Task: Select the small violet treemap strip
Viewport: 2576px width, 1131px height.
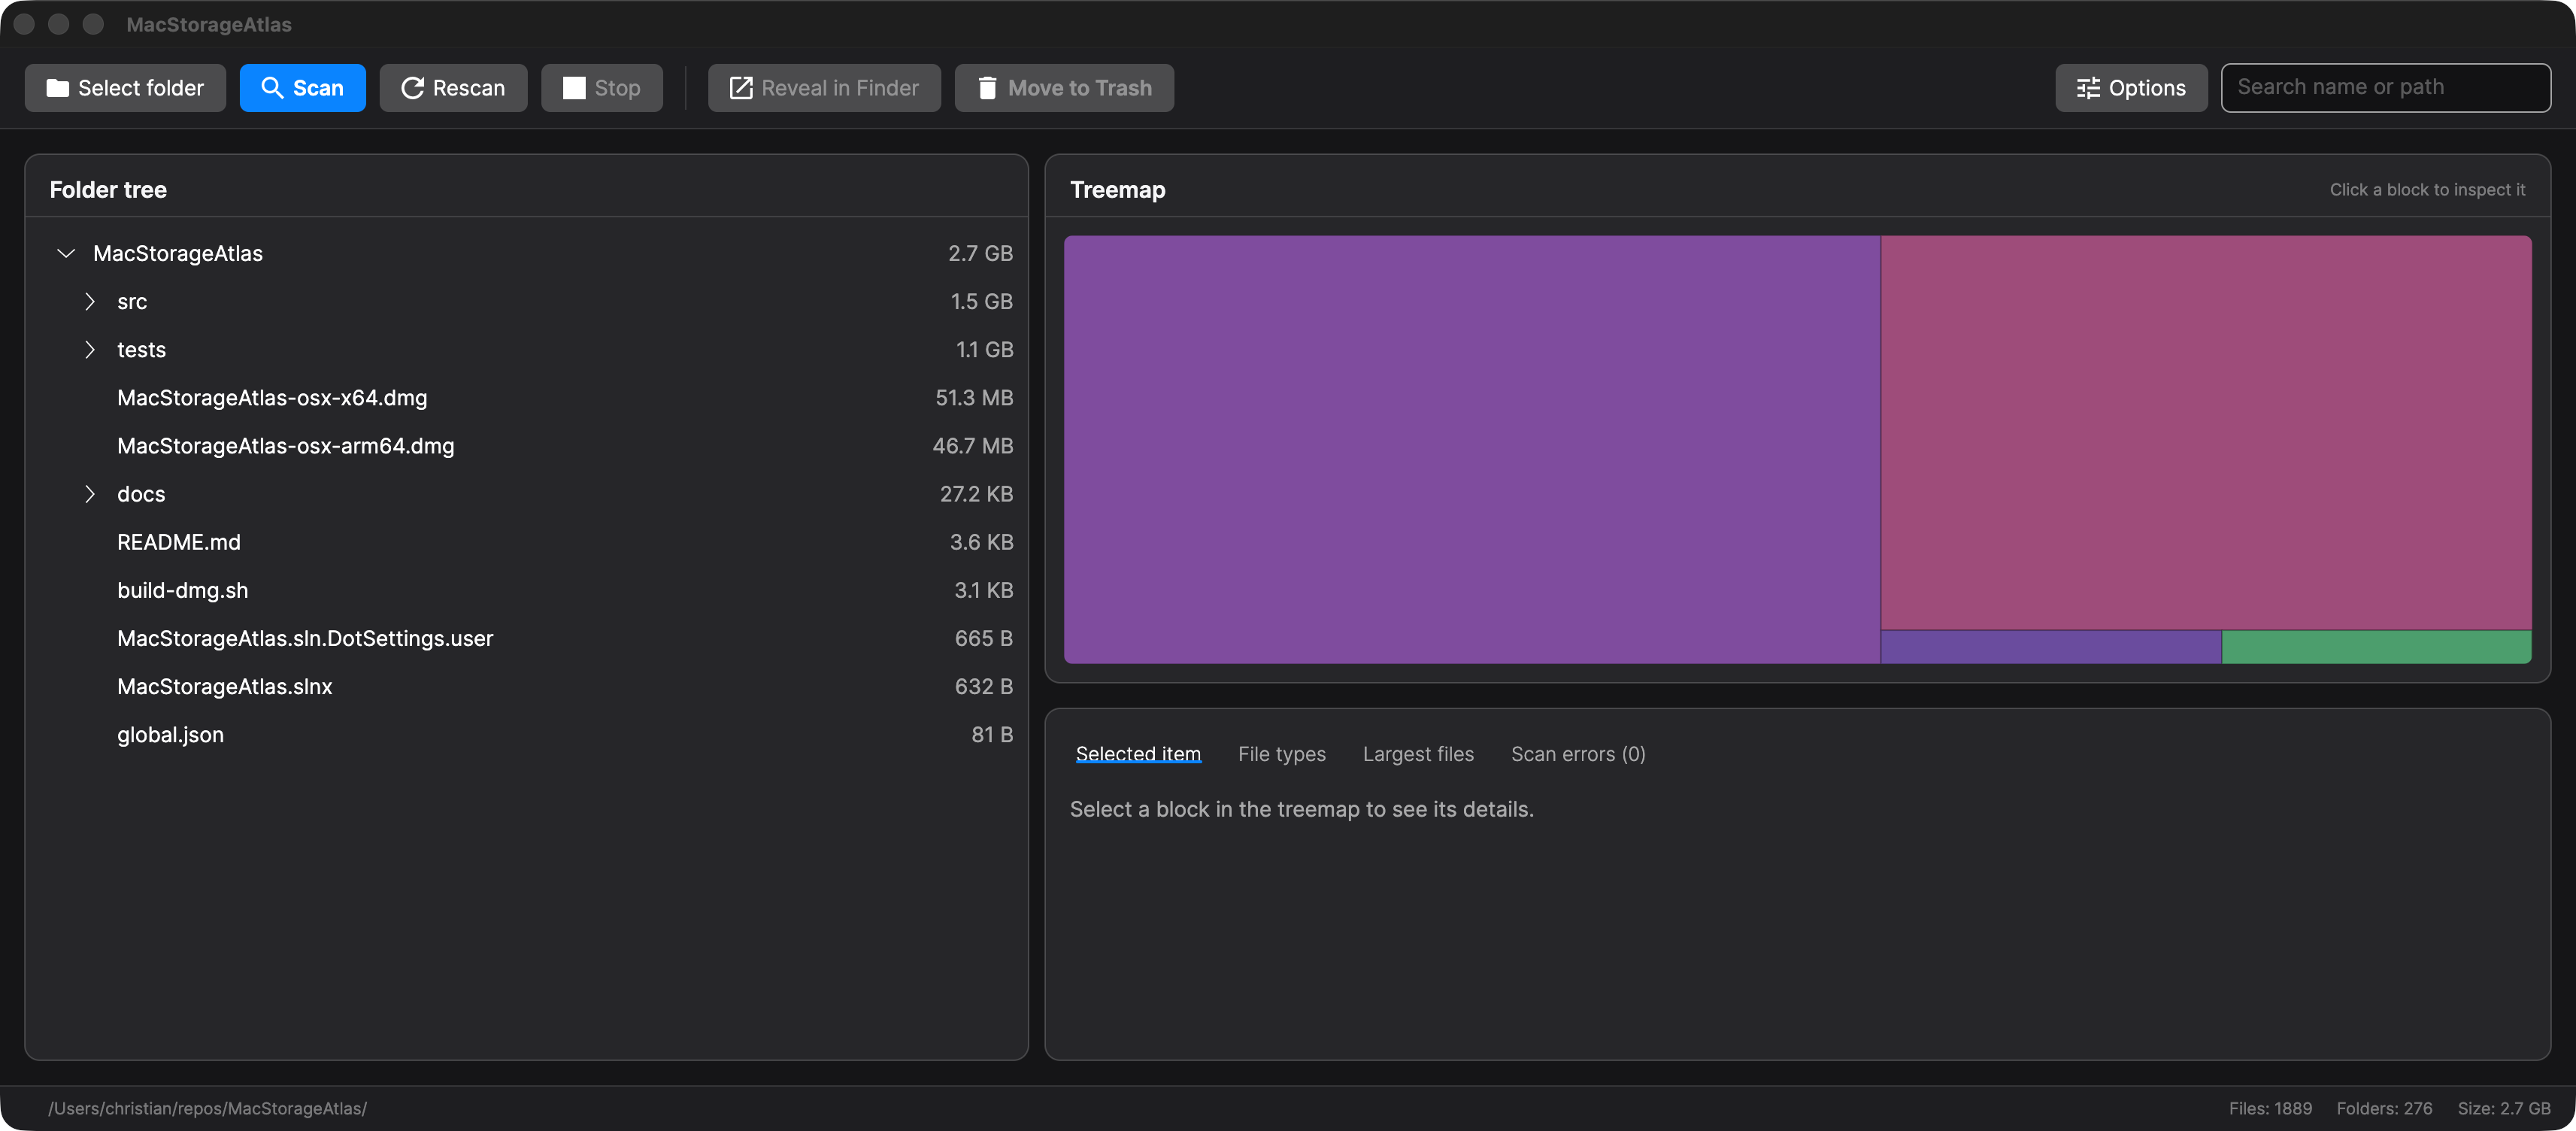Action: tap(2051, 647)
